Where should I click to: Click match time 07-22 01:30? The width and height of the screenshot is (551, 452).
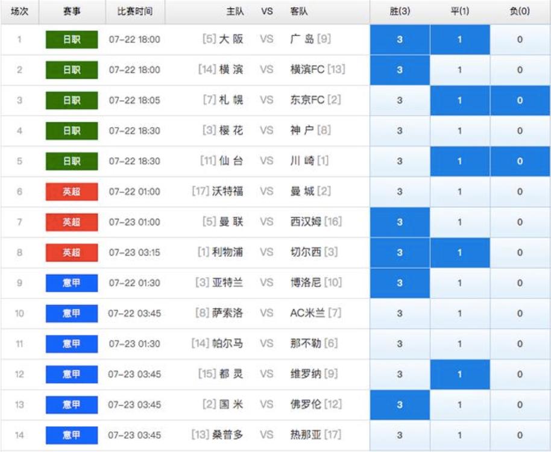tap(134, 283)
